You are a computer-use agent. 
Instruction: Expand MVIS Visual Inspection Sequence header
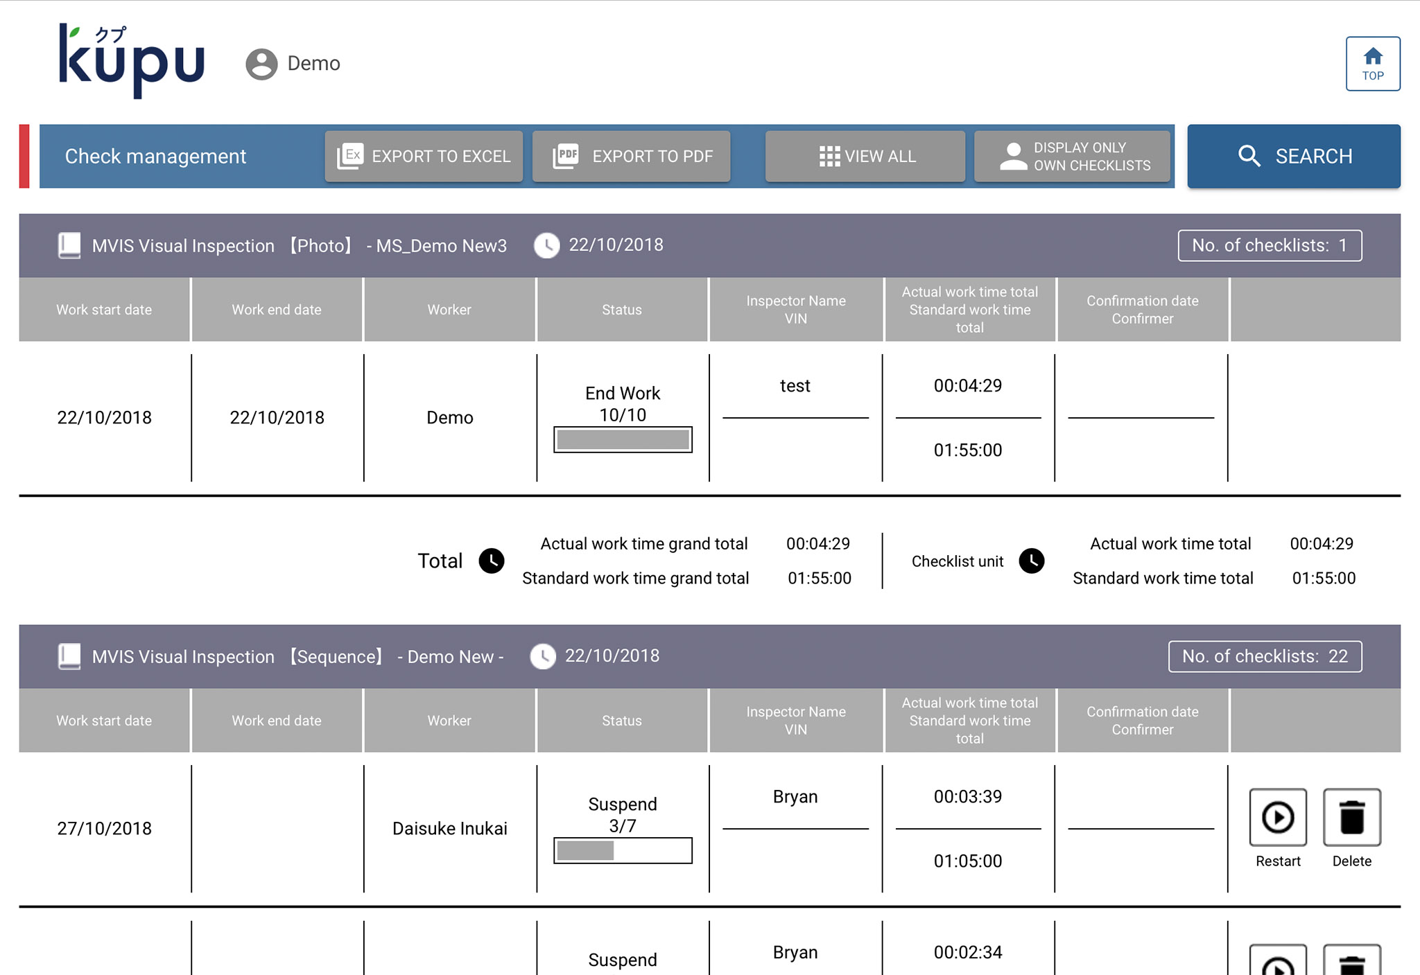pyautogui.click(x=298, y=656)
